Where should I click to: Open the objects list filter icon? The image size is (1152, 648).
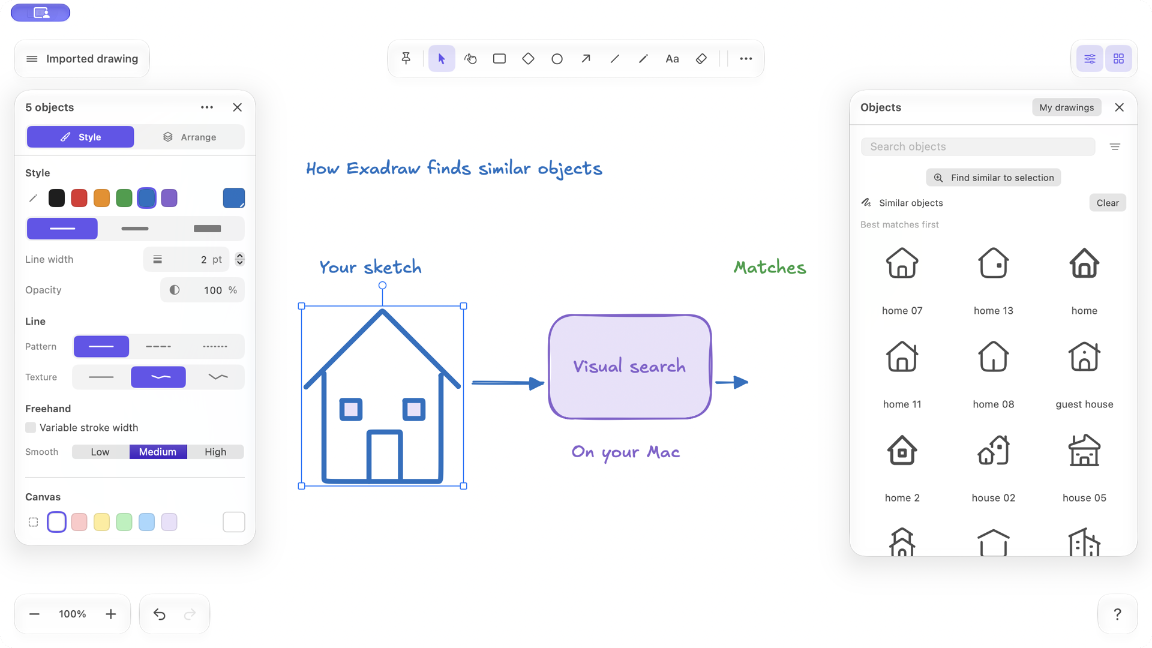point(1115,147)
